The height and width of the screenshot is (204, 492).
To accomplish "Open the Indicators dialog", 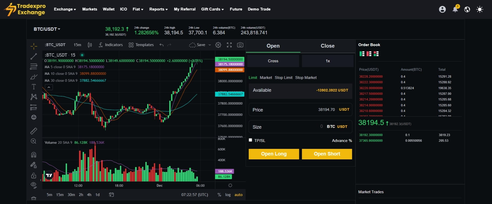I will (111, 45).
